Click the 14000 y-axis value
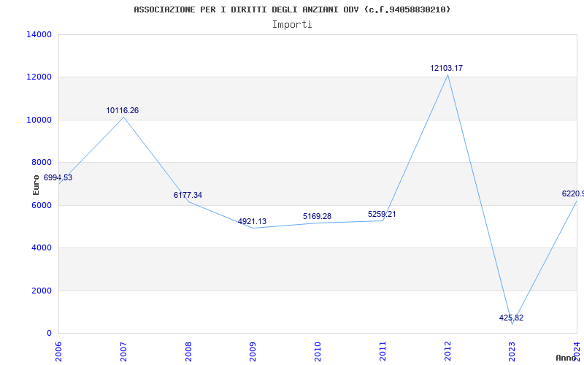Image resolution: width=584 pixels, height=365 pixels. [39, 34]
